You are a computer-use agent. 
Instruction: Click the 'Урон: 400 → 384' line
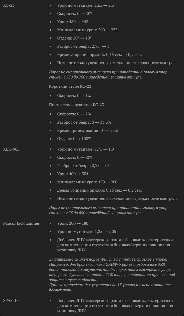tap(73, 174)
